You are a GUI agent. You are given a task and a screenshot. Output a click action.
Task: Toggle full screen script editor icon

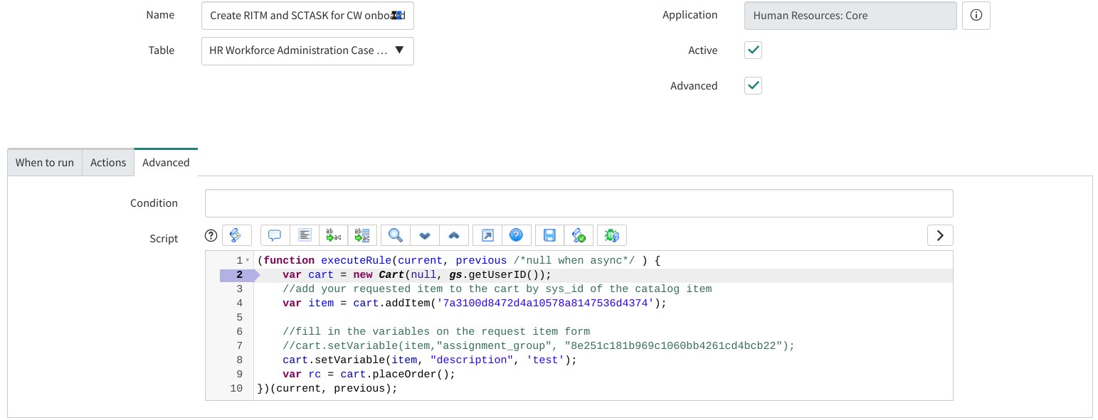click(487, 235)
